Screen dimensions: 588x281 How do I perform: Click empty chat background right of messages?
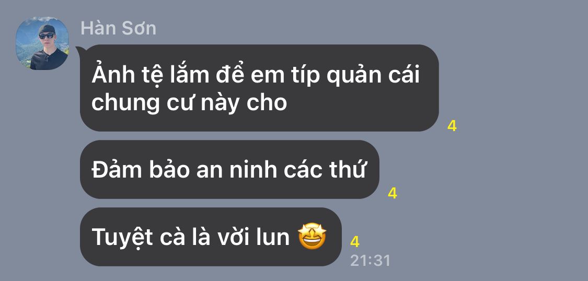(517, 169)
